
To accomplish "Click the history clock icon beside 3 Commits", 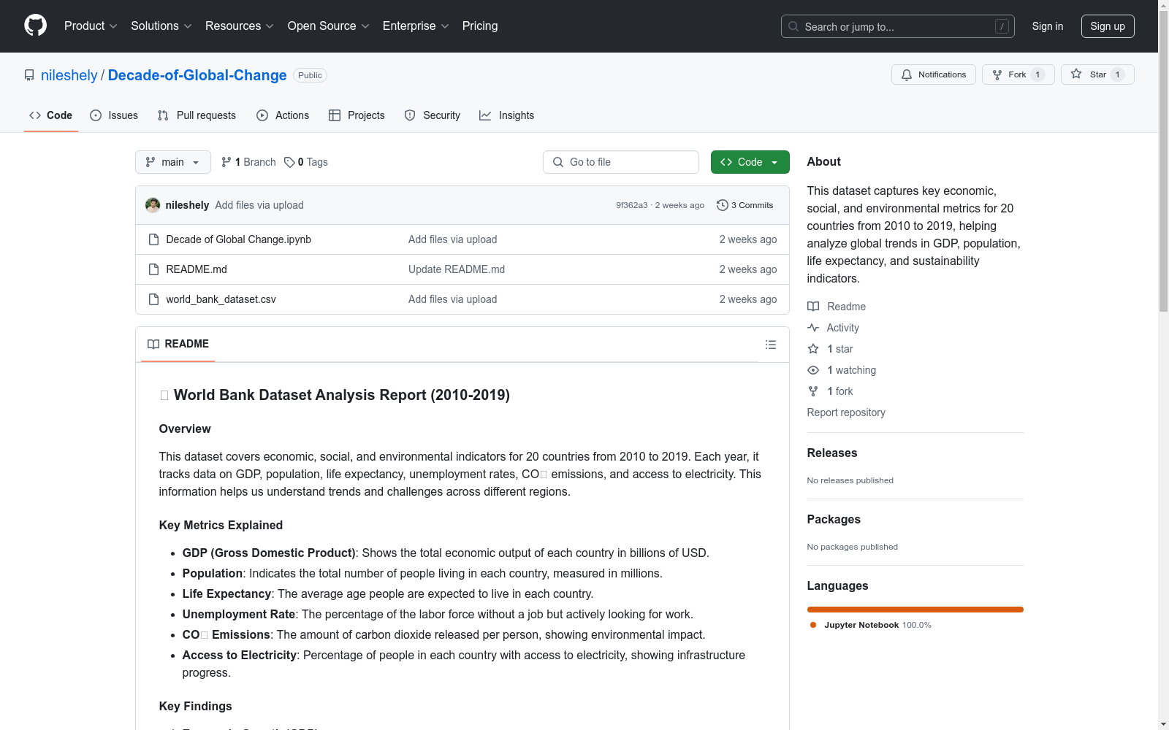I will click(723, 205).
